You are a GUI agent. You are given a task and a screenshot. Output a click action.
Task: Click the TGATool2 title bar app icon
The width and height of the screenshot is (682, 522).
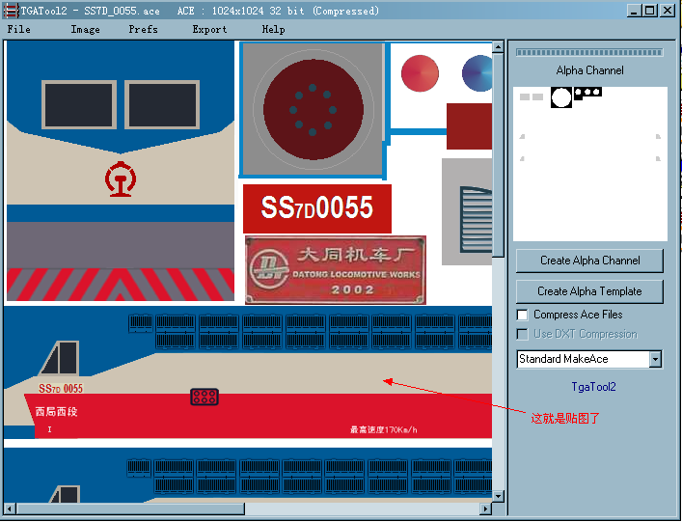coord(11,11)
